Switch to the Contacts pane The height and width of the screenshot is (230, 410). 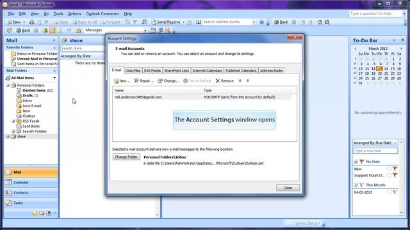click(31, 193)
